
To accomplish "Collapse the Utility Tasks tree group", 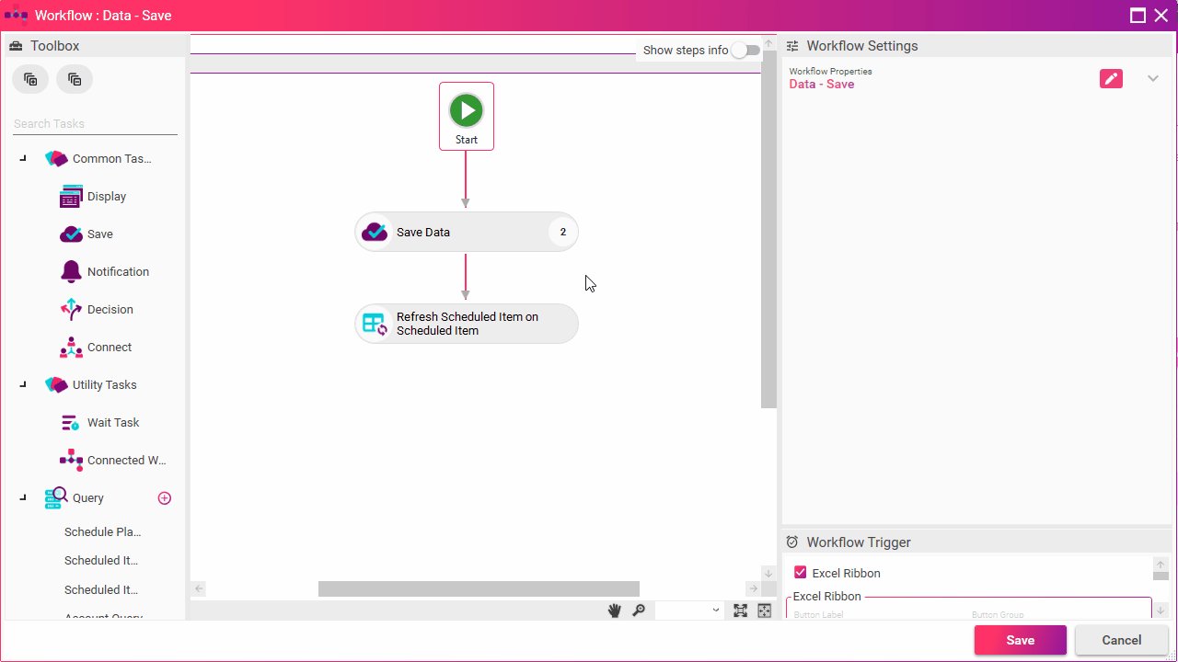I will [23, 385].
